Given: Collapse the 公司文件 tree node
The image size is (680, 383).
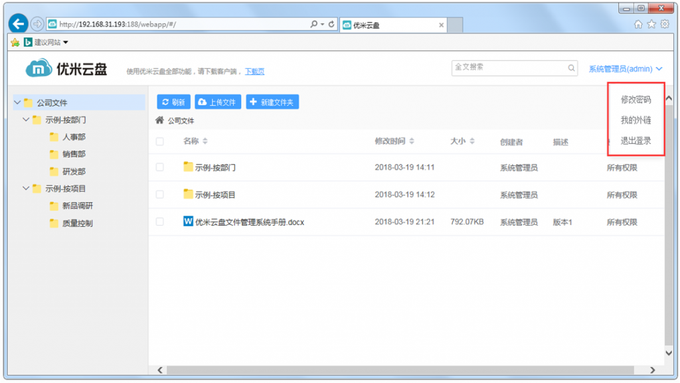Looking at the screenshot, I should click(17, 103).
